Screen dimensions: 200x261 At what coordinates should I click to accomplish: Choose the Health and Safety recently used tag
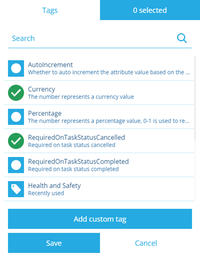point(99,189)
